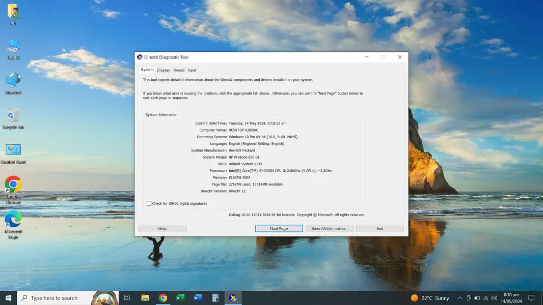
Task: Click the Task View taskbar button
Action: coord(127,298)
